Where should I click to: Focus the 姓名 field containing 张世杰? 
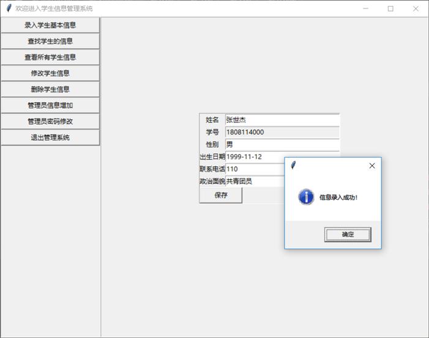282,120
